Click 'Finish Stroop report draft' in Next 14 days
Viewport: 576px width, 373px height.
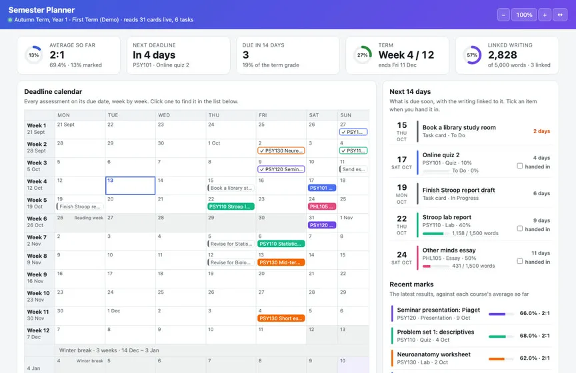pyautogui.click(x=459, y=190)
